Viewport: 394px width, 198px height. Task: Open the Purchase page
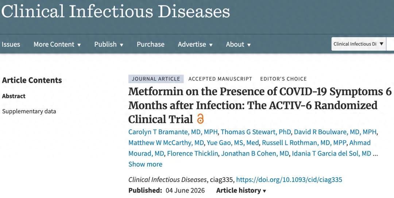[x=151, y=44]
